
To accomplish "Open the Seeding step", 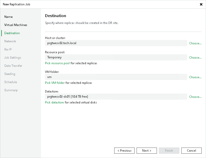I will (x=10, y=74).
